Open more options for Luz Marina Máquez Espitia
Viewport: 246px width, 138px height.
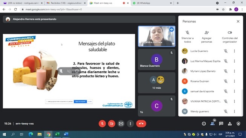(x=234, y=61)
